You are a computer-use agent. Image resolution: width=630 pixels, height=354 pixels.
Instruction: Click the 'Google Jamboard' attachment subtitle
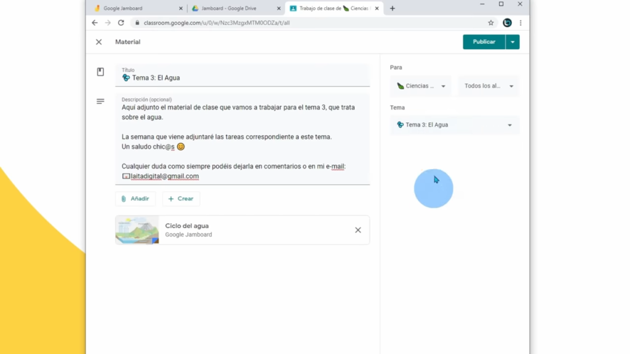[x=188, y=234]
